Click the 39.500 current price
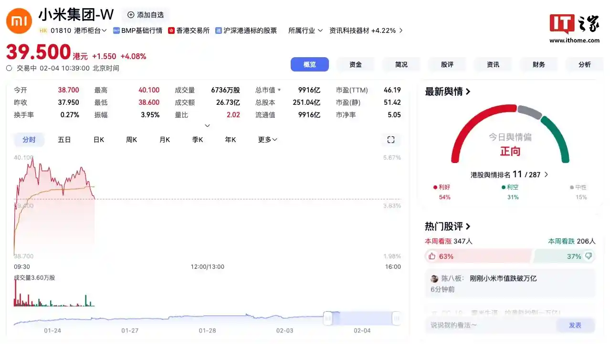This screenshot has width=610, height=344. point(38,52)
